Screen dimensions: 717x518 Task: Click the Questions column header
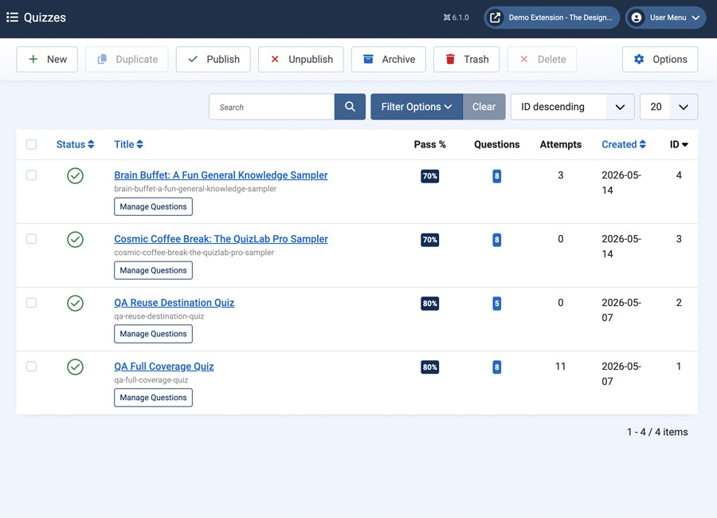coord(496,144)
